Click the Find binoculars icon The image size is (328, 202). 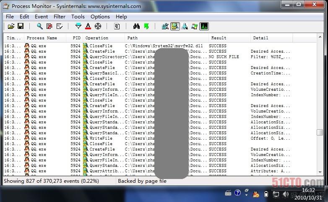point(136,26)
